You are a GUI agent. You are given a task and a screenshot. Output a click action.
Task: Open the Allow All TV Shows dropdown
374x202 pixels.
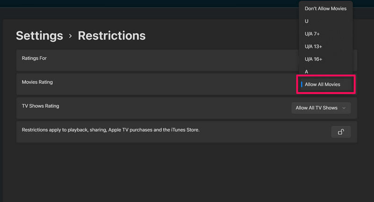tap(321, 108)
